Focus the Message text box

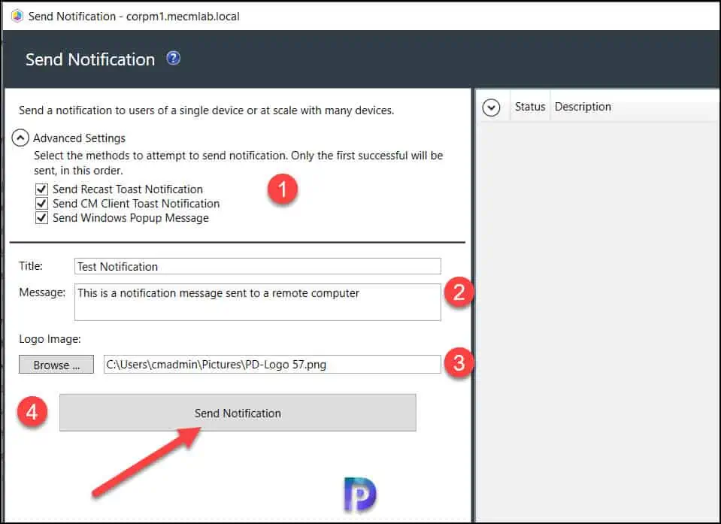(257, 302)
